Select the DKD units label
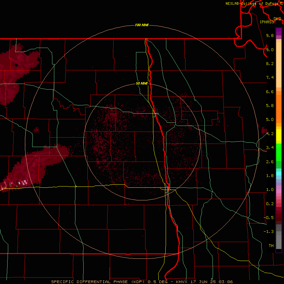Image resolution: width=284 pixels, height=284 pixels. point(277,19)
